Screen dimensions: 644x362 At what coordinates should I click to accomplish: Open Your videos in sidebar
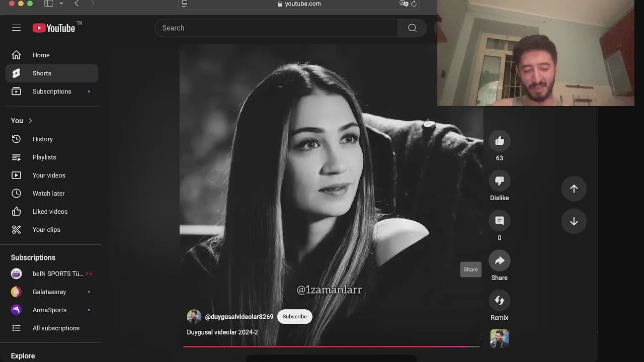point(52,175)
